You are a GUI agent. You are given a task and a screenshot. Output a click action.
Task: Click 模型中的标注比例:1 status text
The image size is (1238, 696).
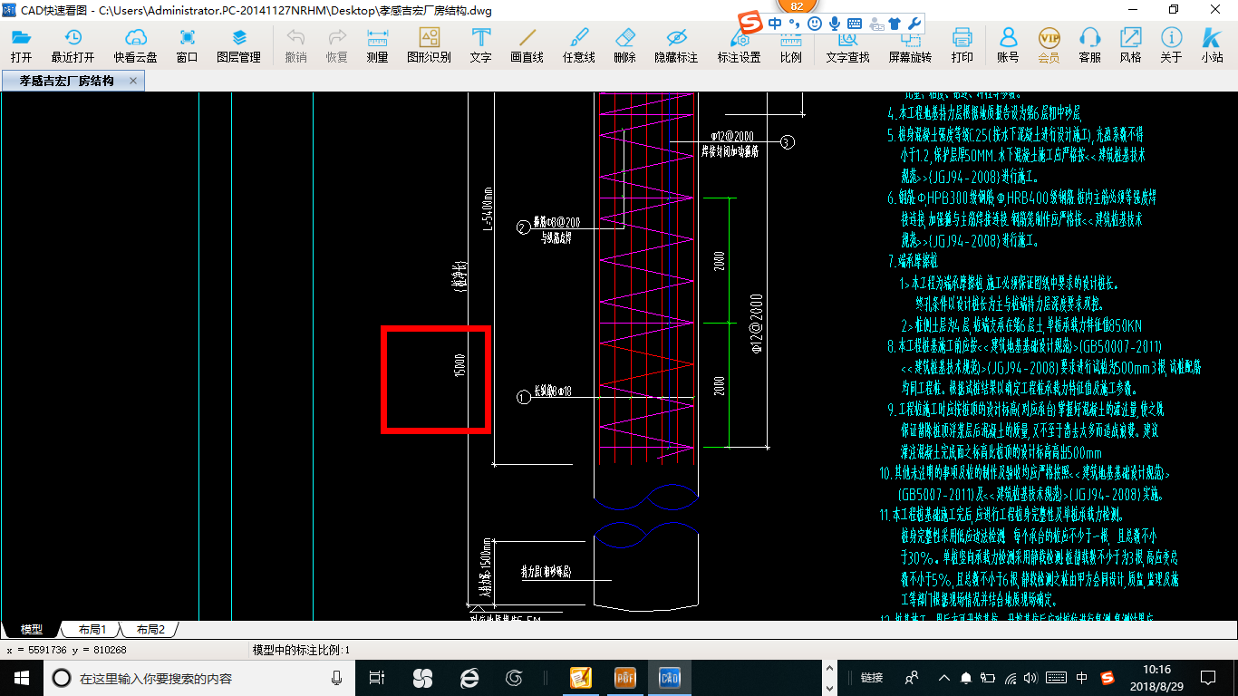click(x=301, y=650)
